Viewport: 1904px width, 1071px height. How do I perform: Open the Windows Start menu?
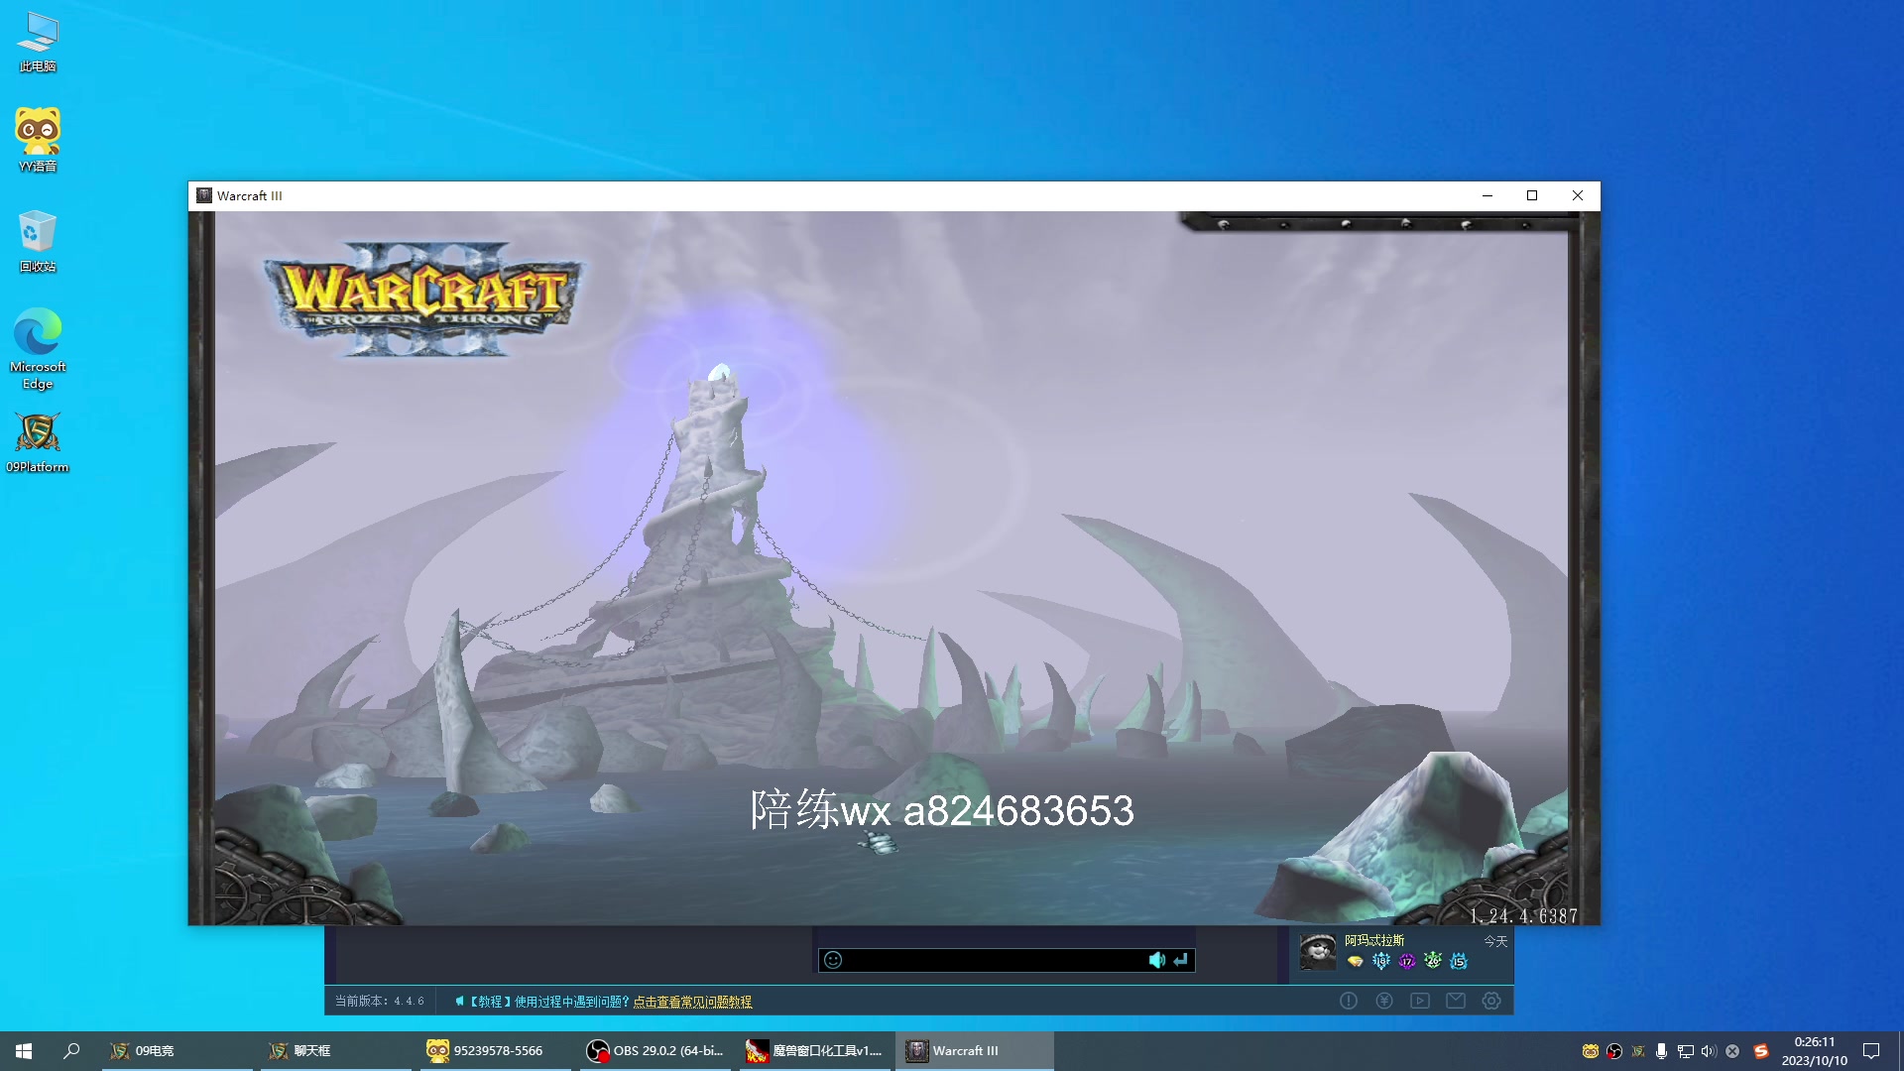point(24,1051)
